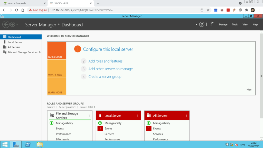Open the View menu
The height and width of the screenshot is (148, 263).
[x=245, y=24]
